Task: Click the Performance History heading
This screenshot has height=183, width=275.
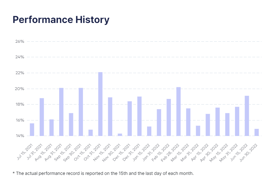Action: tap(61, 19)
